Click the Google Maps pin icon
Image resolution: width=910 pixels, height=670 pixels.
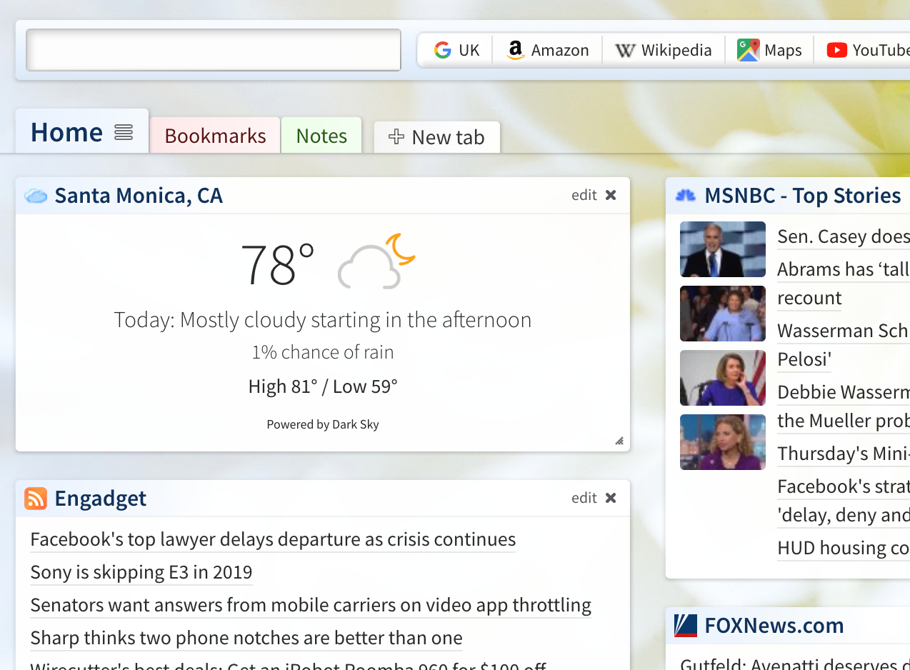(x=748, y=50)
